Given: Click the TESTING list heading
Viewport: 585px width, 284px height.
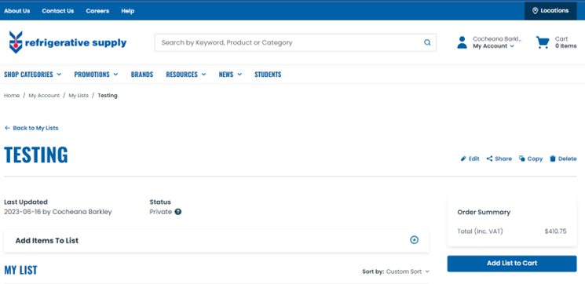Looking at the screenshot, I should (x=36, y=155).
